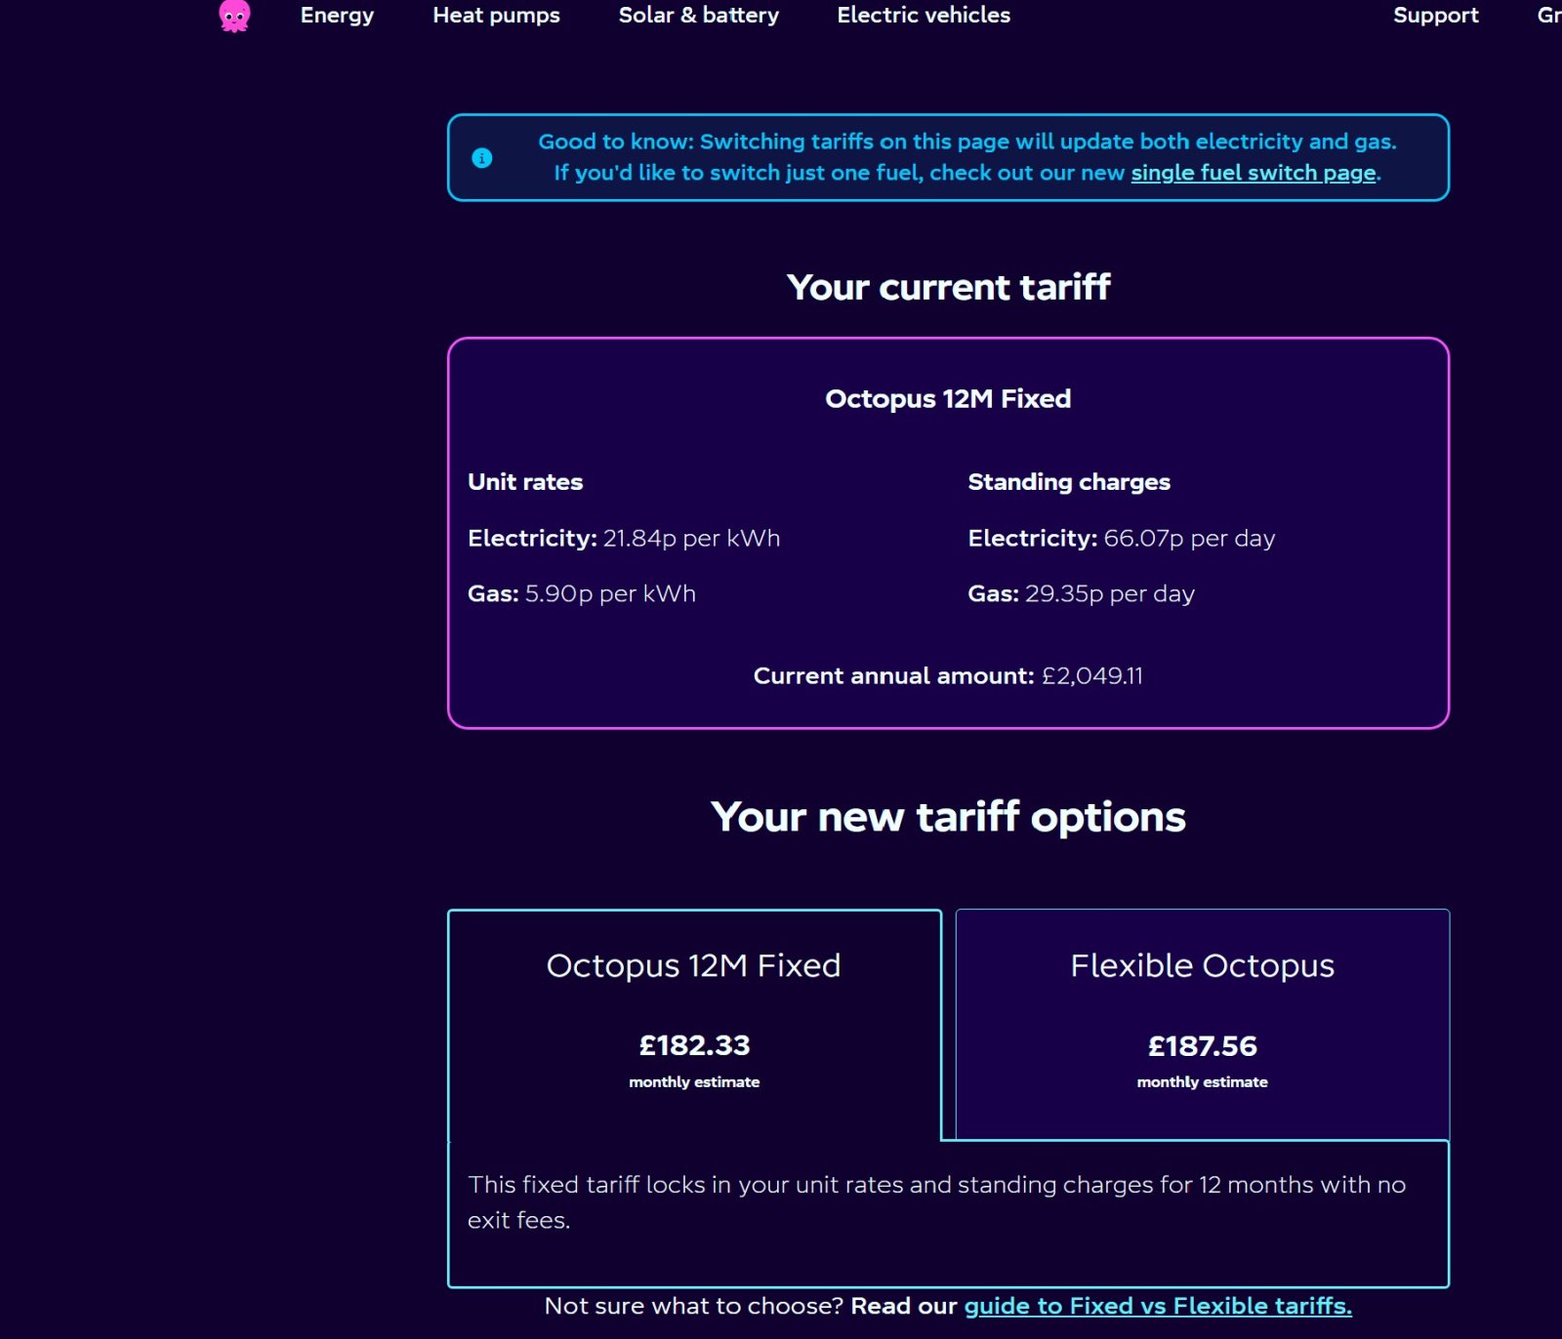
Task: Select the Octopus 12M Fixed tariff tab
Action: tap(694, 1025)
